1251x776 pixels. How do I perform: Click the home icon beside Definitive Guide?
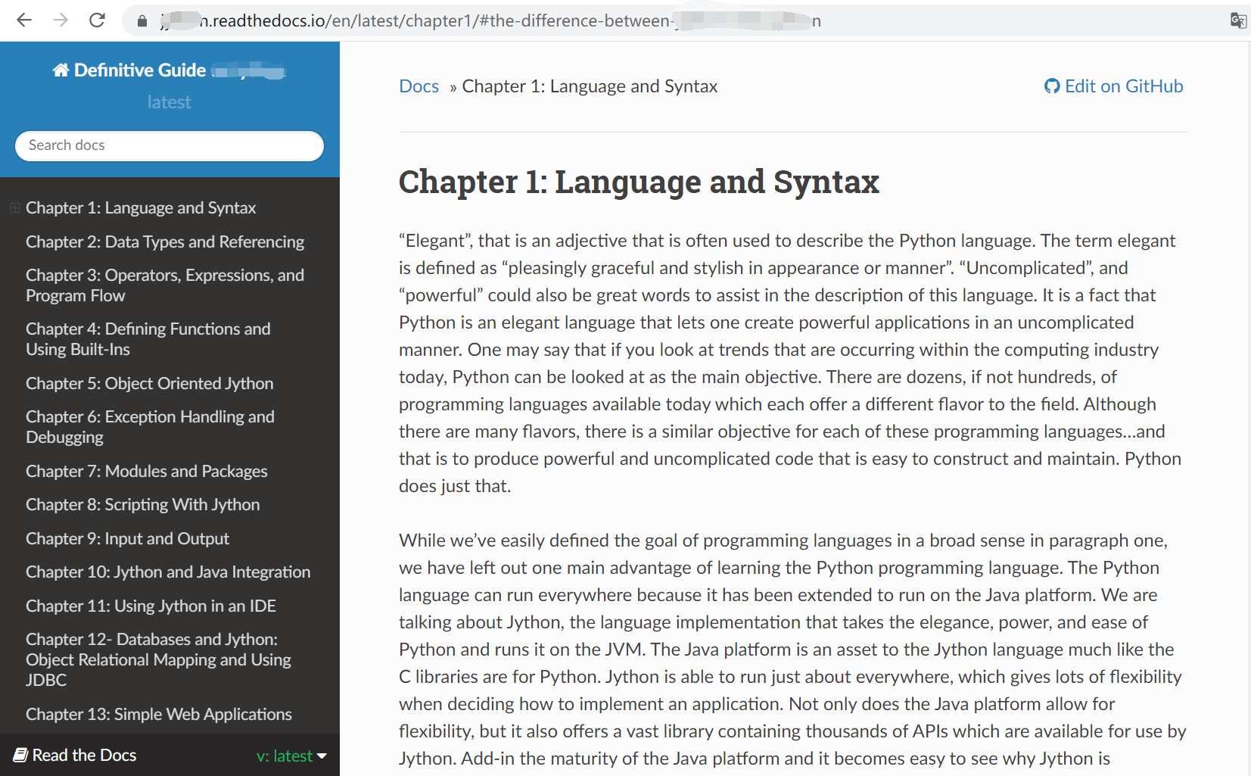[61, 70]
